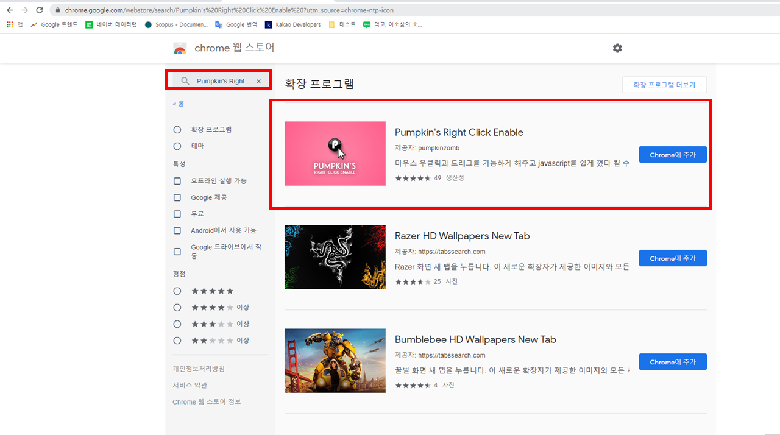Select the 확장 프로그램 radio button
780x435 pixels.
177,130
